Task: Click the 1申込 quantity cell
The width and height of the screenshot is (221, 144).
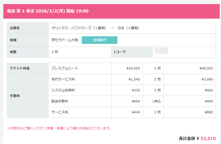Action: pos(156,101)
